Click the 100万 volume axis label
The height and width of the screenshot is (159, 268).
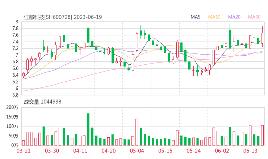coord(12,126)
